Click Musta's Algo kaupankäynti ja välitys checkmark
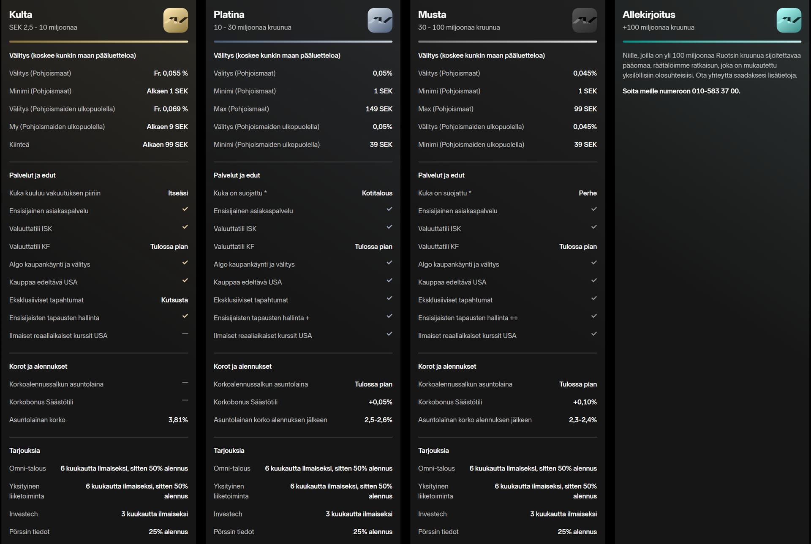 pyautogui.click(x=594, y=262)
